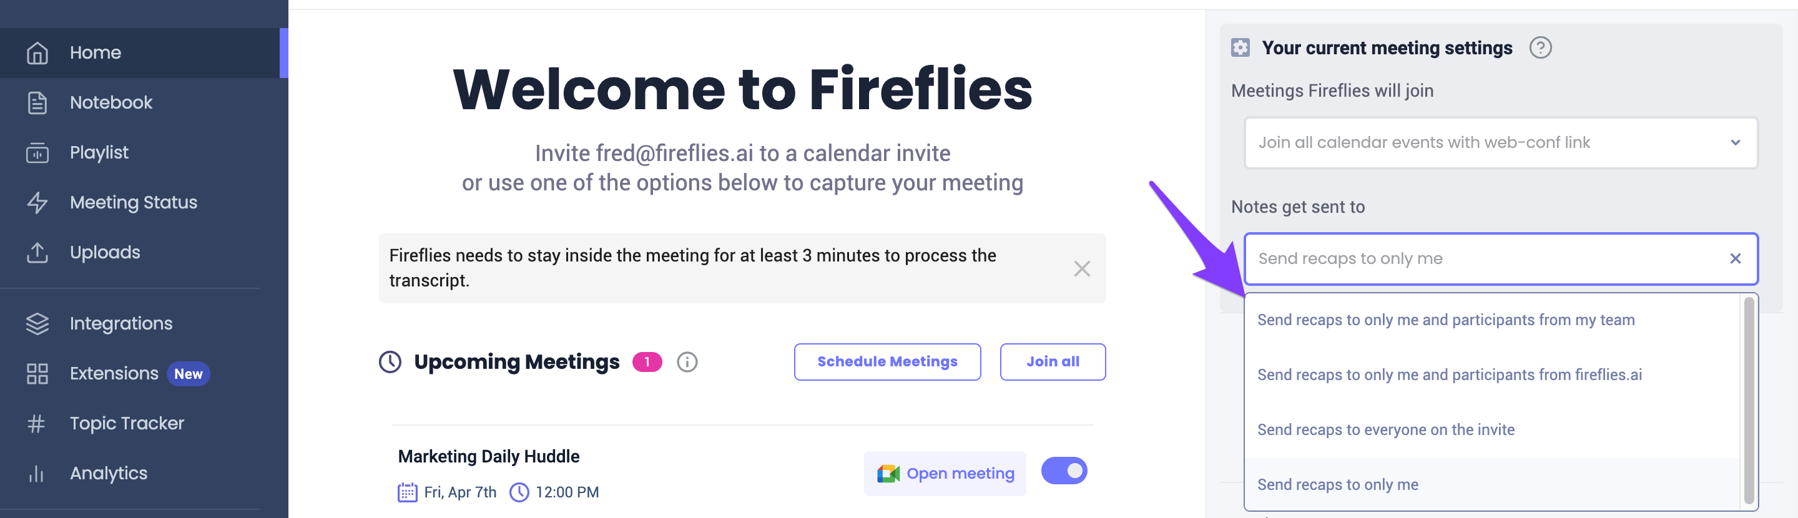Clear the Notes get sent to selection
The width and height of the screenshot is (1798, 518).
click(x=1735, y=258)
